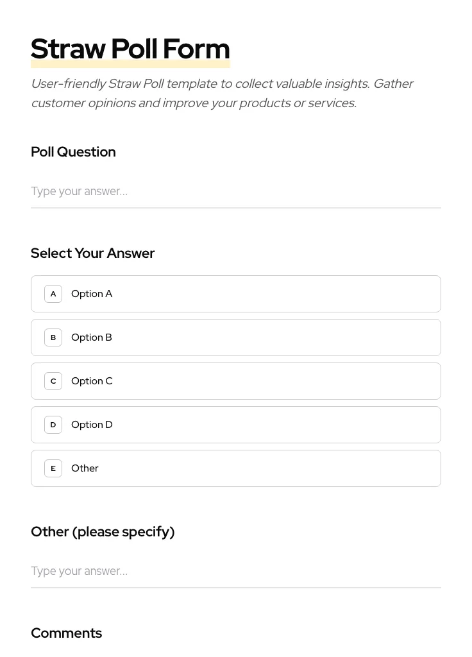This screenshot has height=657, width=472.
Task: Select the "Other" answer choice text
Action: 85,468
